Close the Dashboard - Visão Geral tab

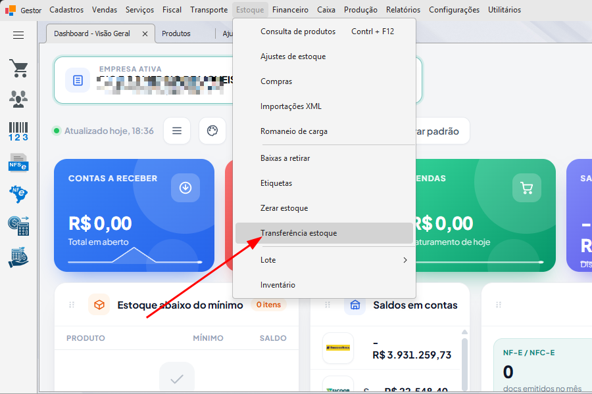pos(145,34)
